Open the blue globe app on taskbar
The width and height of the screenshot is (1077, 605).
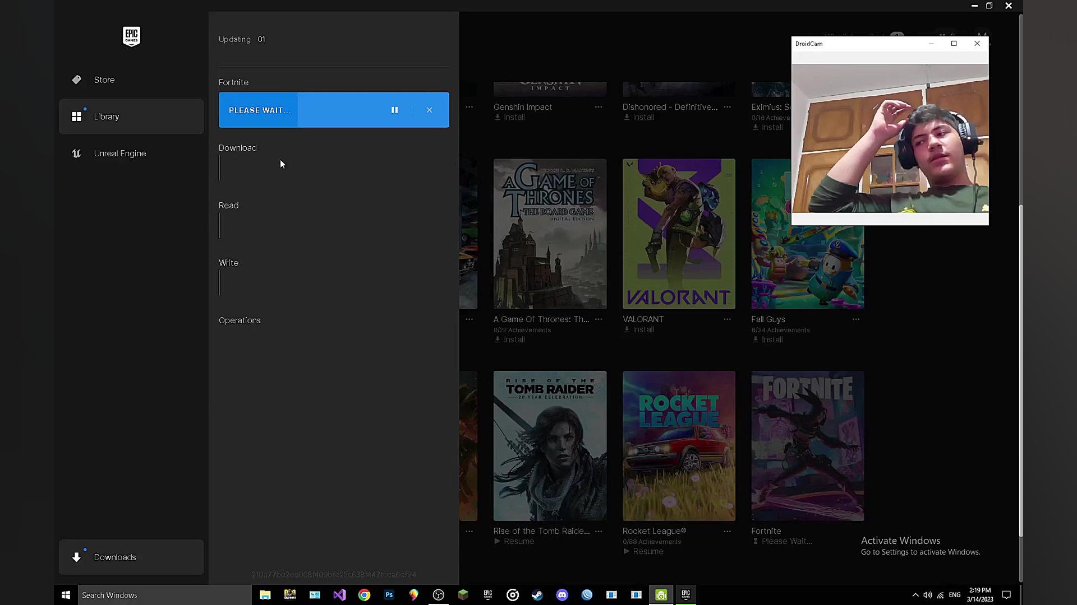[587, 595]
